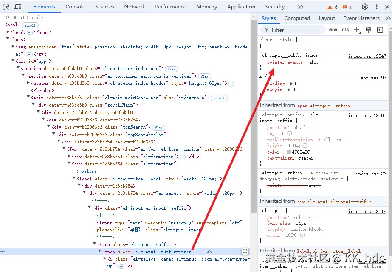Open the Computed styles tab
This screenshot has height=272, width=392.
tap(297, 18)
